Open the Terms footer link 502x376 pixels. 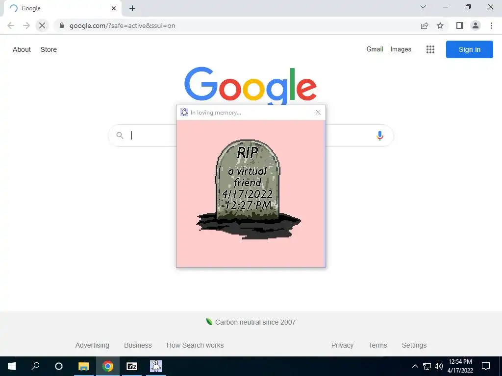tap(377, 345)
